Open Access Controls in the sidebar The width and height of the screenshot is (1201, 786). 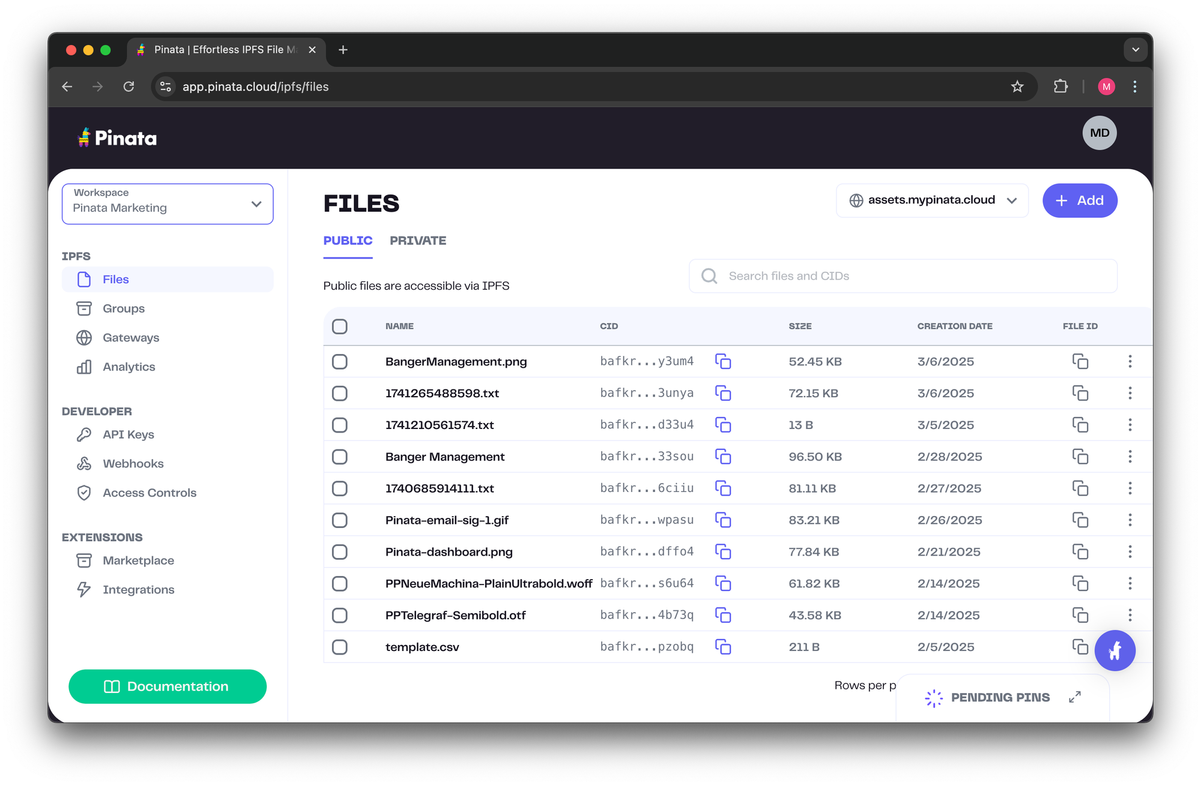click(x=149, y=493)
